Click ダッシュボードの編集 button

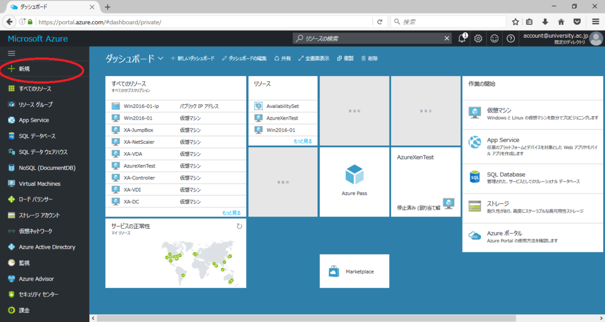[244, 58]
